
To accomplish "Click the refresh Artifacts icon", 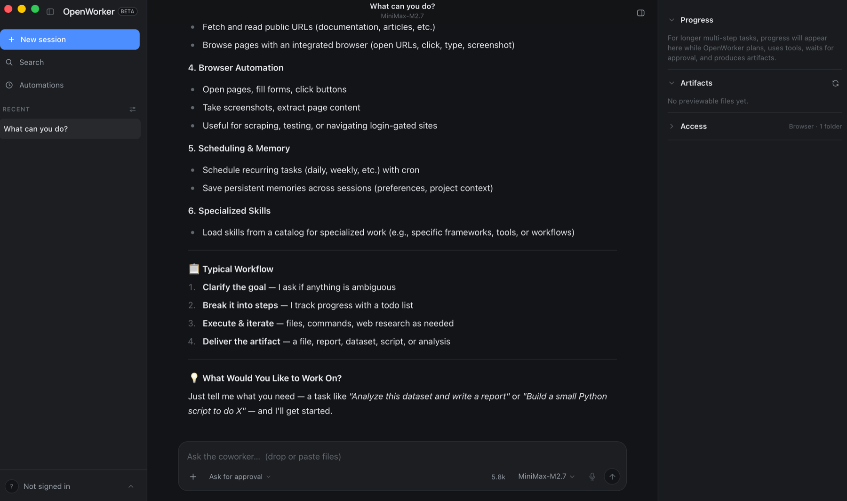I will tap(835, 83).
